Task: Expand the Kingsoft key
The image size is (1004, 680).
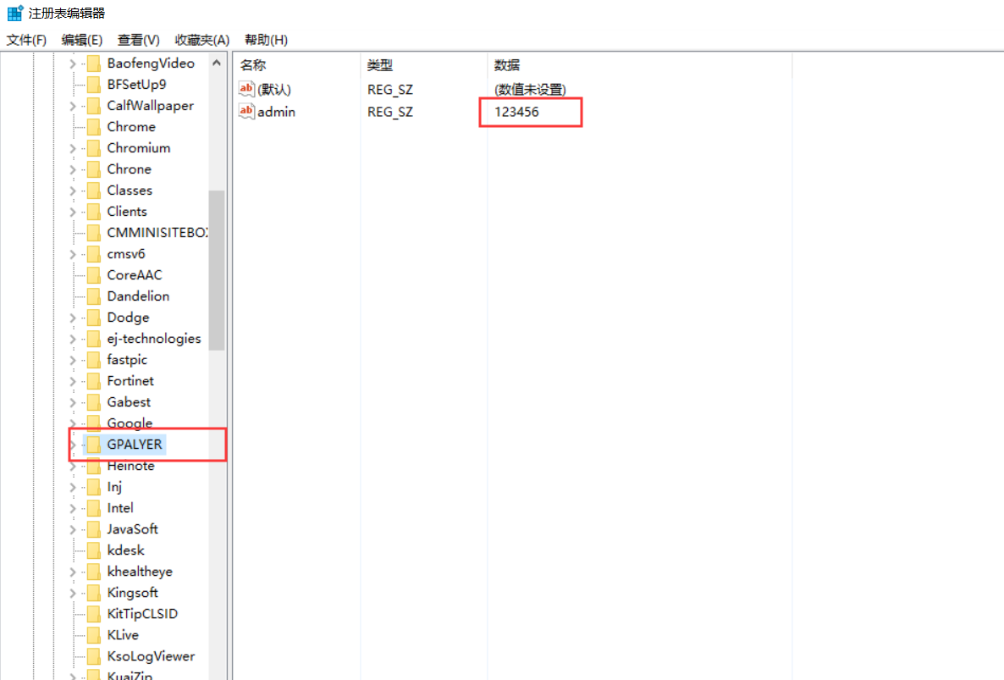Action: 72,593
